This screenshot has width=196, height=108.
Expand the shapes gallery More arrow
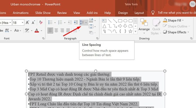(x=135, y=31)
